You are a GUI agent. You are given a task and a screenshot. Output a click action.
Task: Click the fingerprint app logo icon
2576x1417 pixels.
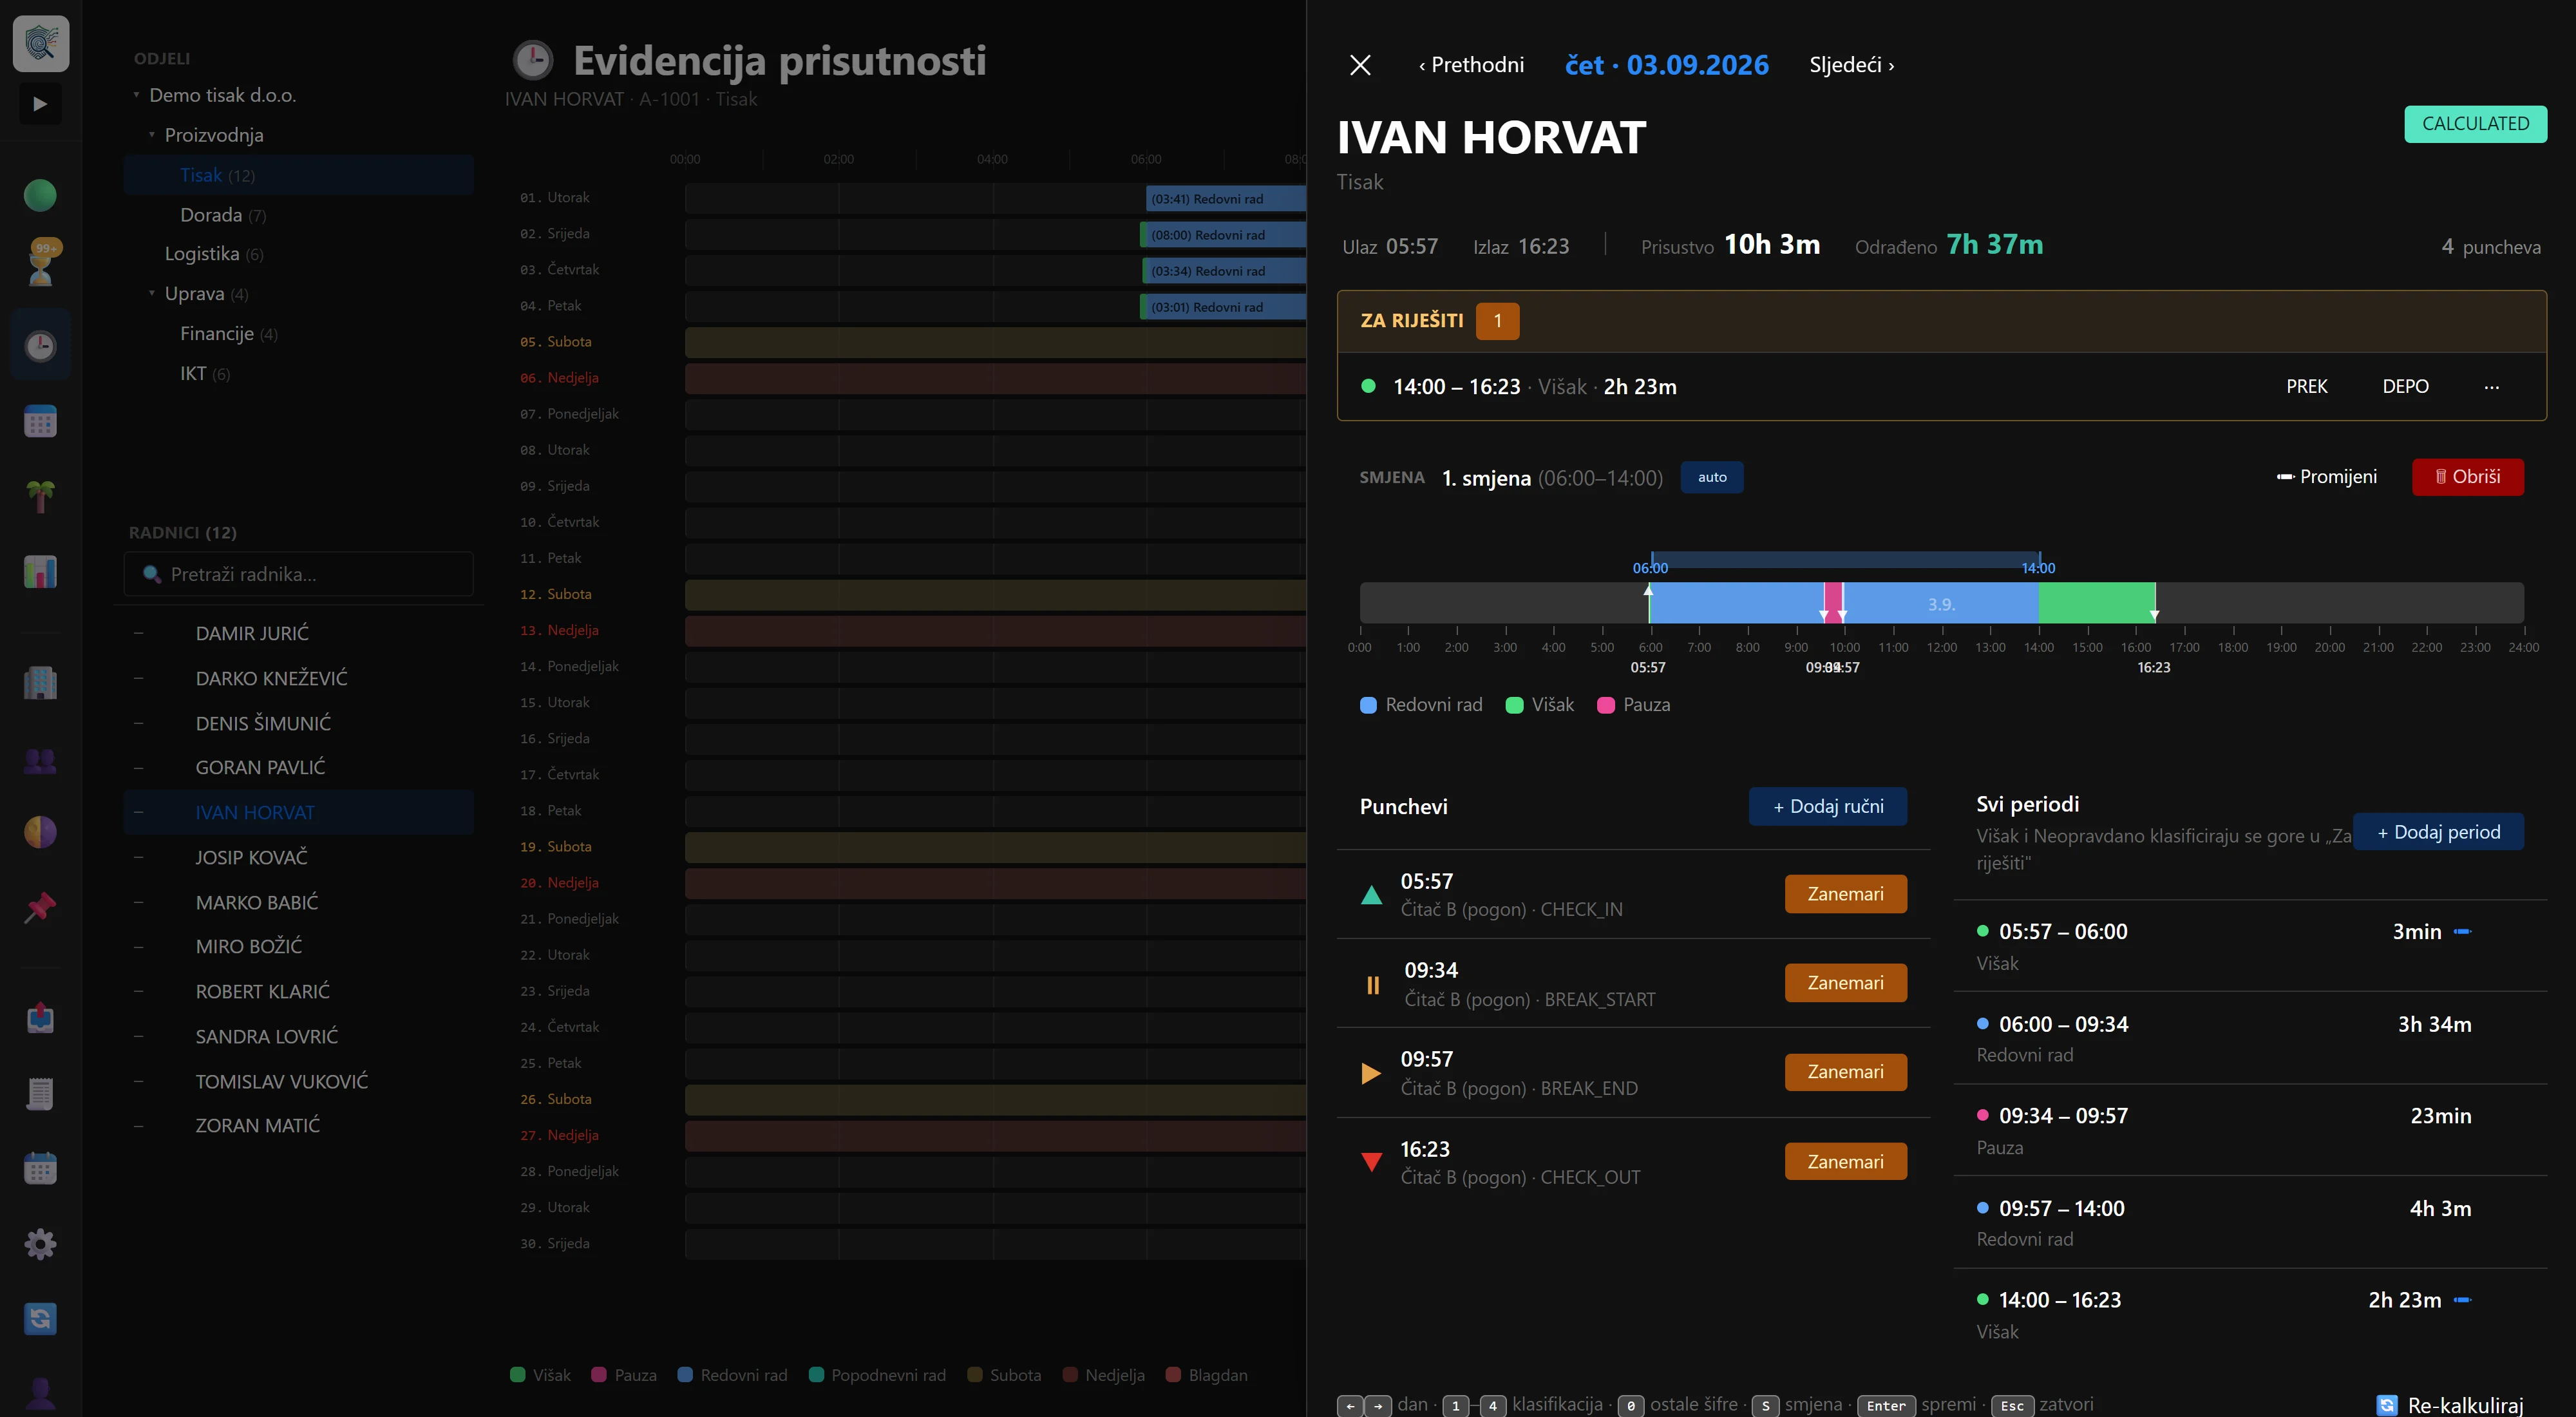pyautogui.click(x=41, y=43)
